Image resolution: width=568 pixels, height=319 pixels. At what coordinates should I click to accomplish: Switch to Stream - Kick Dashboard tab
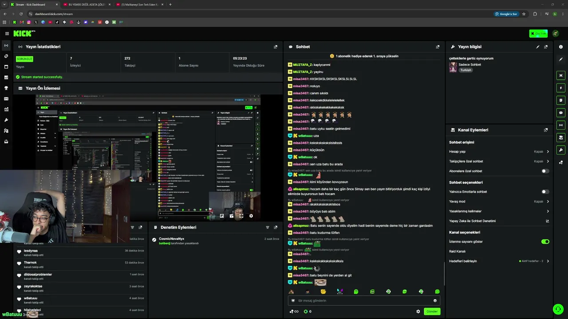(x=35, y=4)
